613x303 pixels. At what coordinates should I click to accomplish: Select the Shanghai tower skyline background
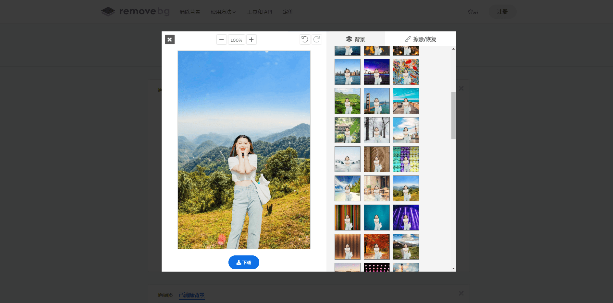[406, 130]
